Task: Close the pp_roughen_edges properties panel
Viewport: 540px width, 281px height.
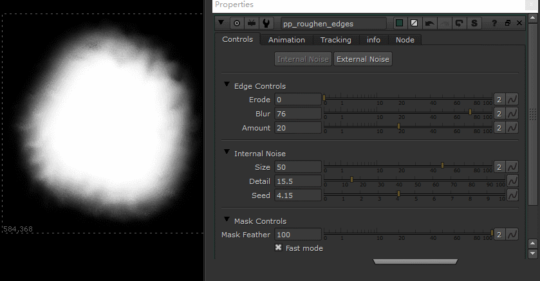Action: pyautogui.click(x=519, y=23)
